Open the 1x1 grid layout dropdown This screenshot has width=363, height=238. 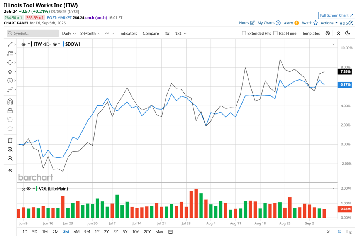(x=181, y=33)
